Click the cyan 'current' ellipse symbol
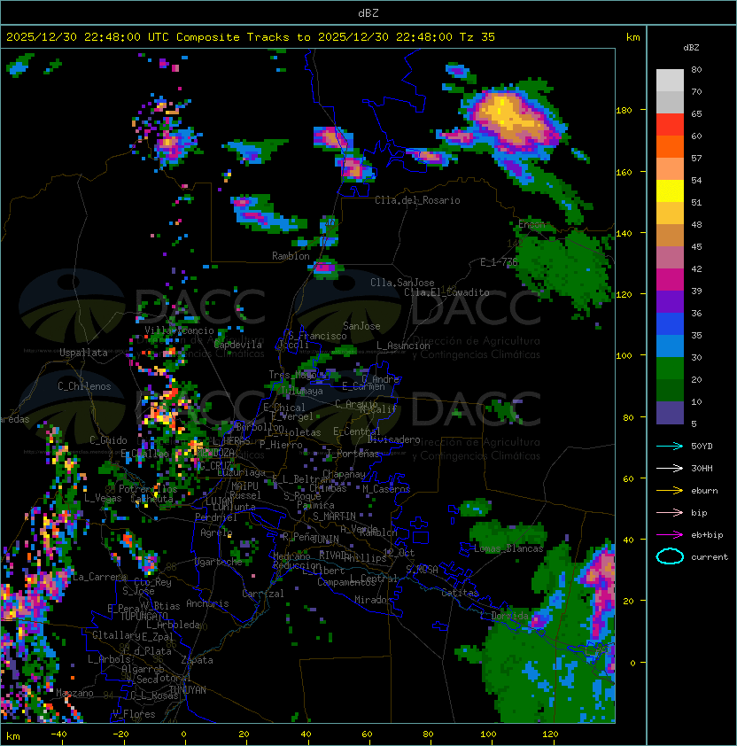This screenshot has height=746, width=737. coord(670,556)
